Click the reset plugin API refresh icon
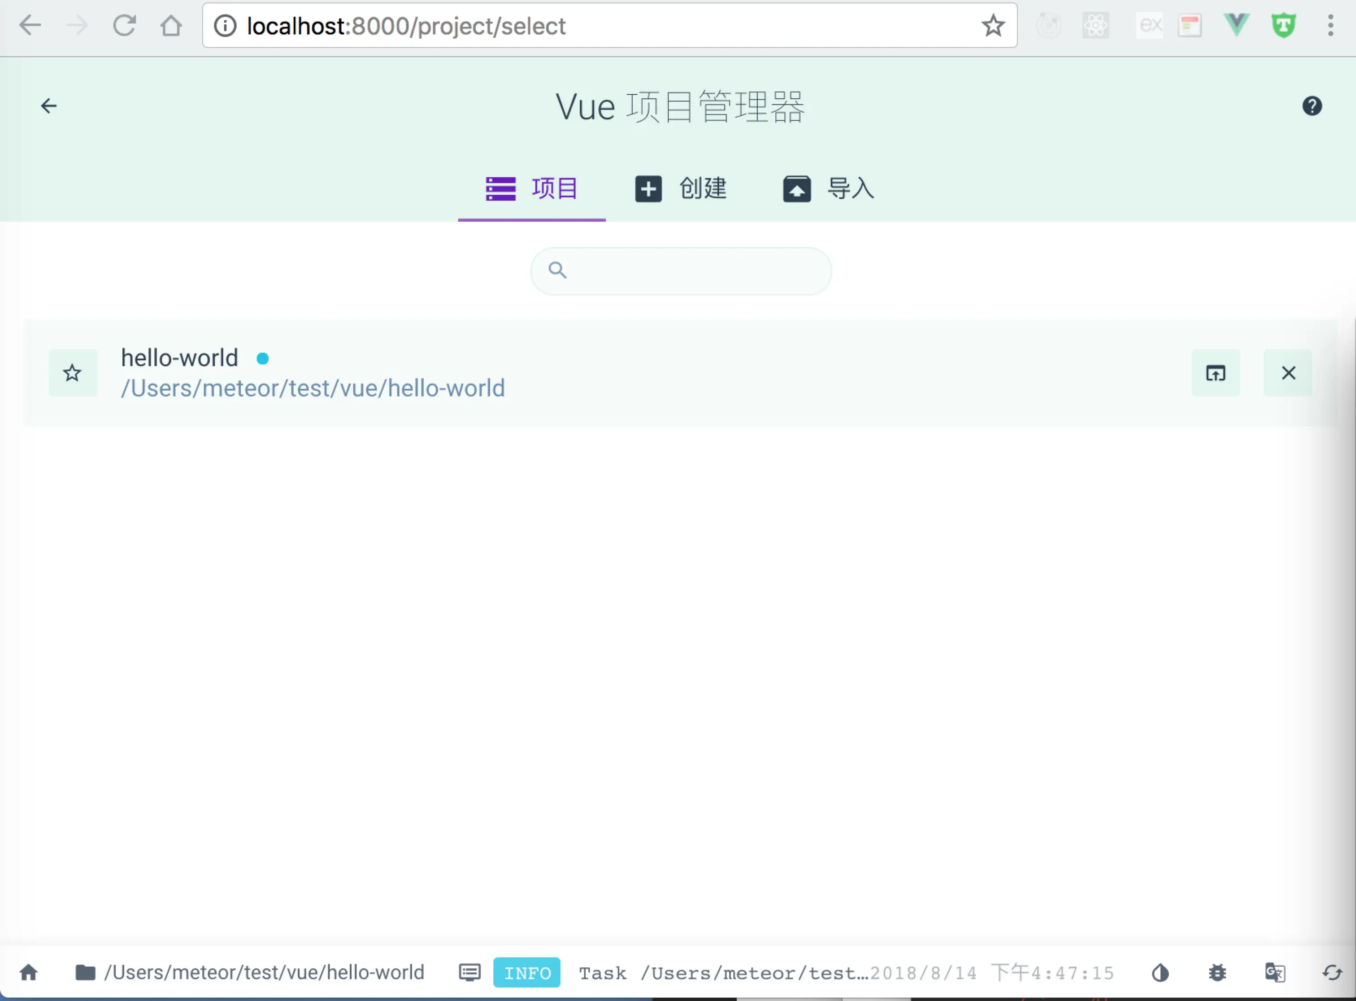Image resolution: width=1356 pixels, height=1001 pixels. click(x=1332, y=973)
